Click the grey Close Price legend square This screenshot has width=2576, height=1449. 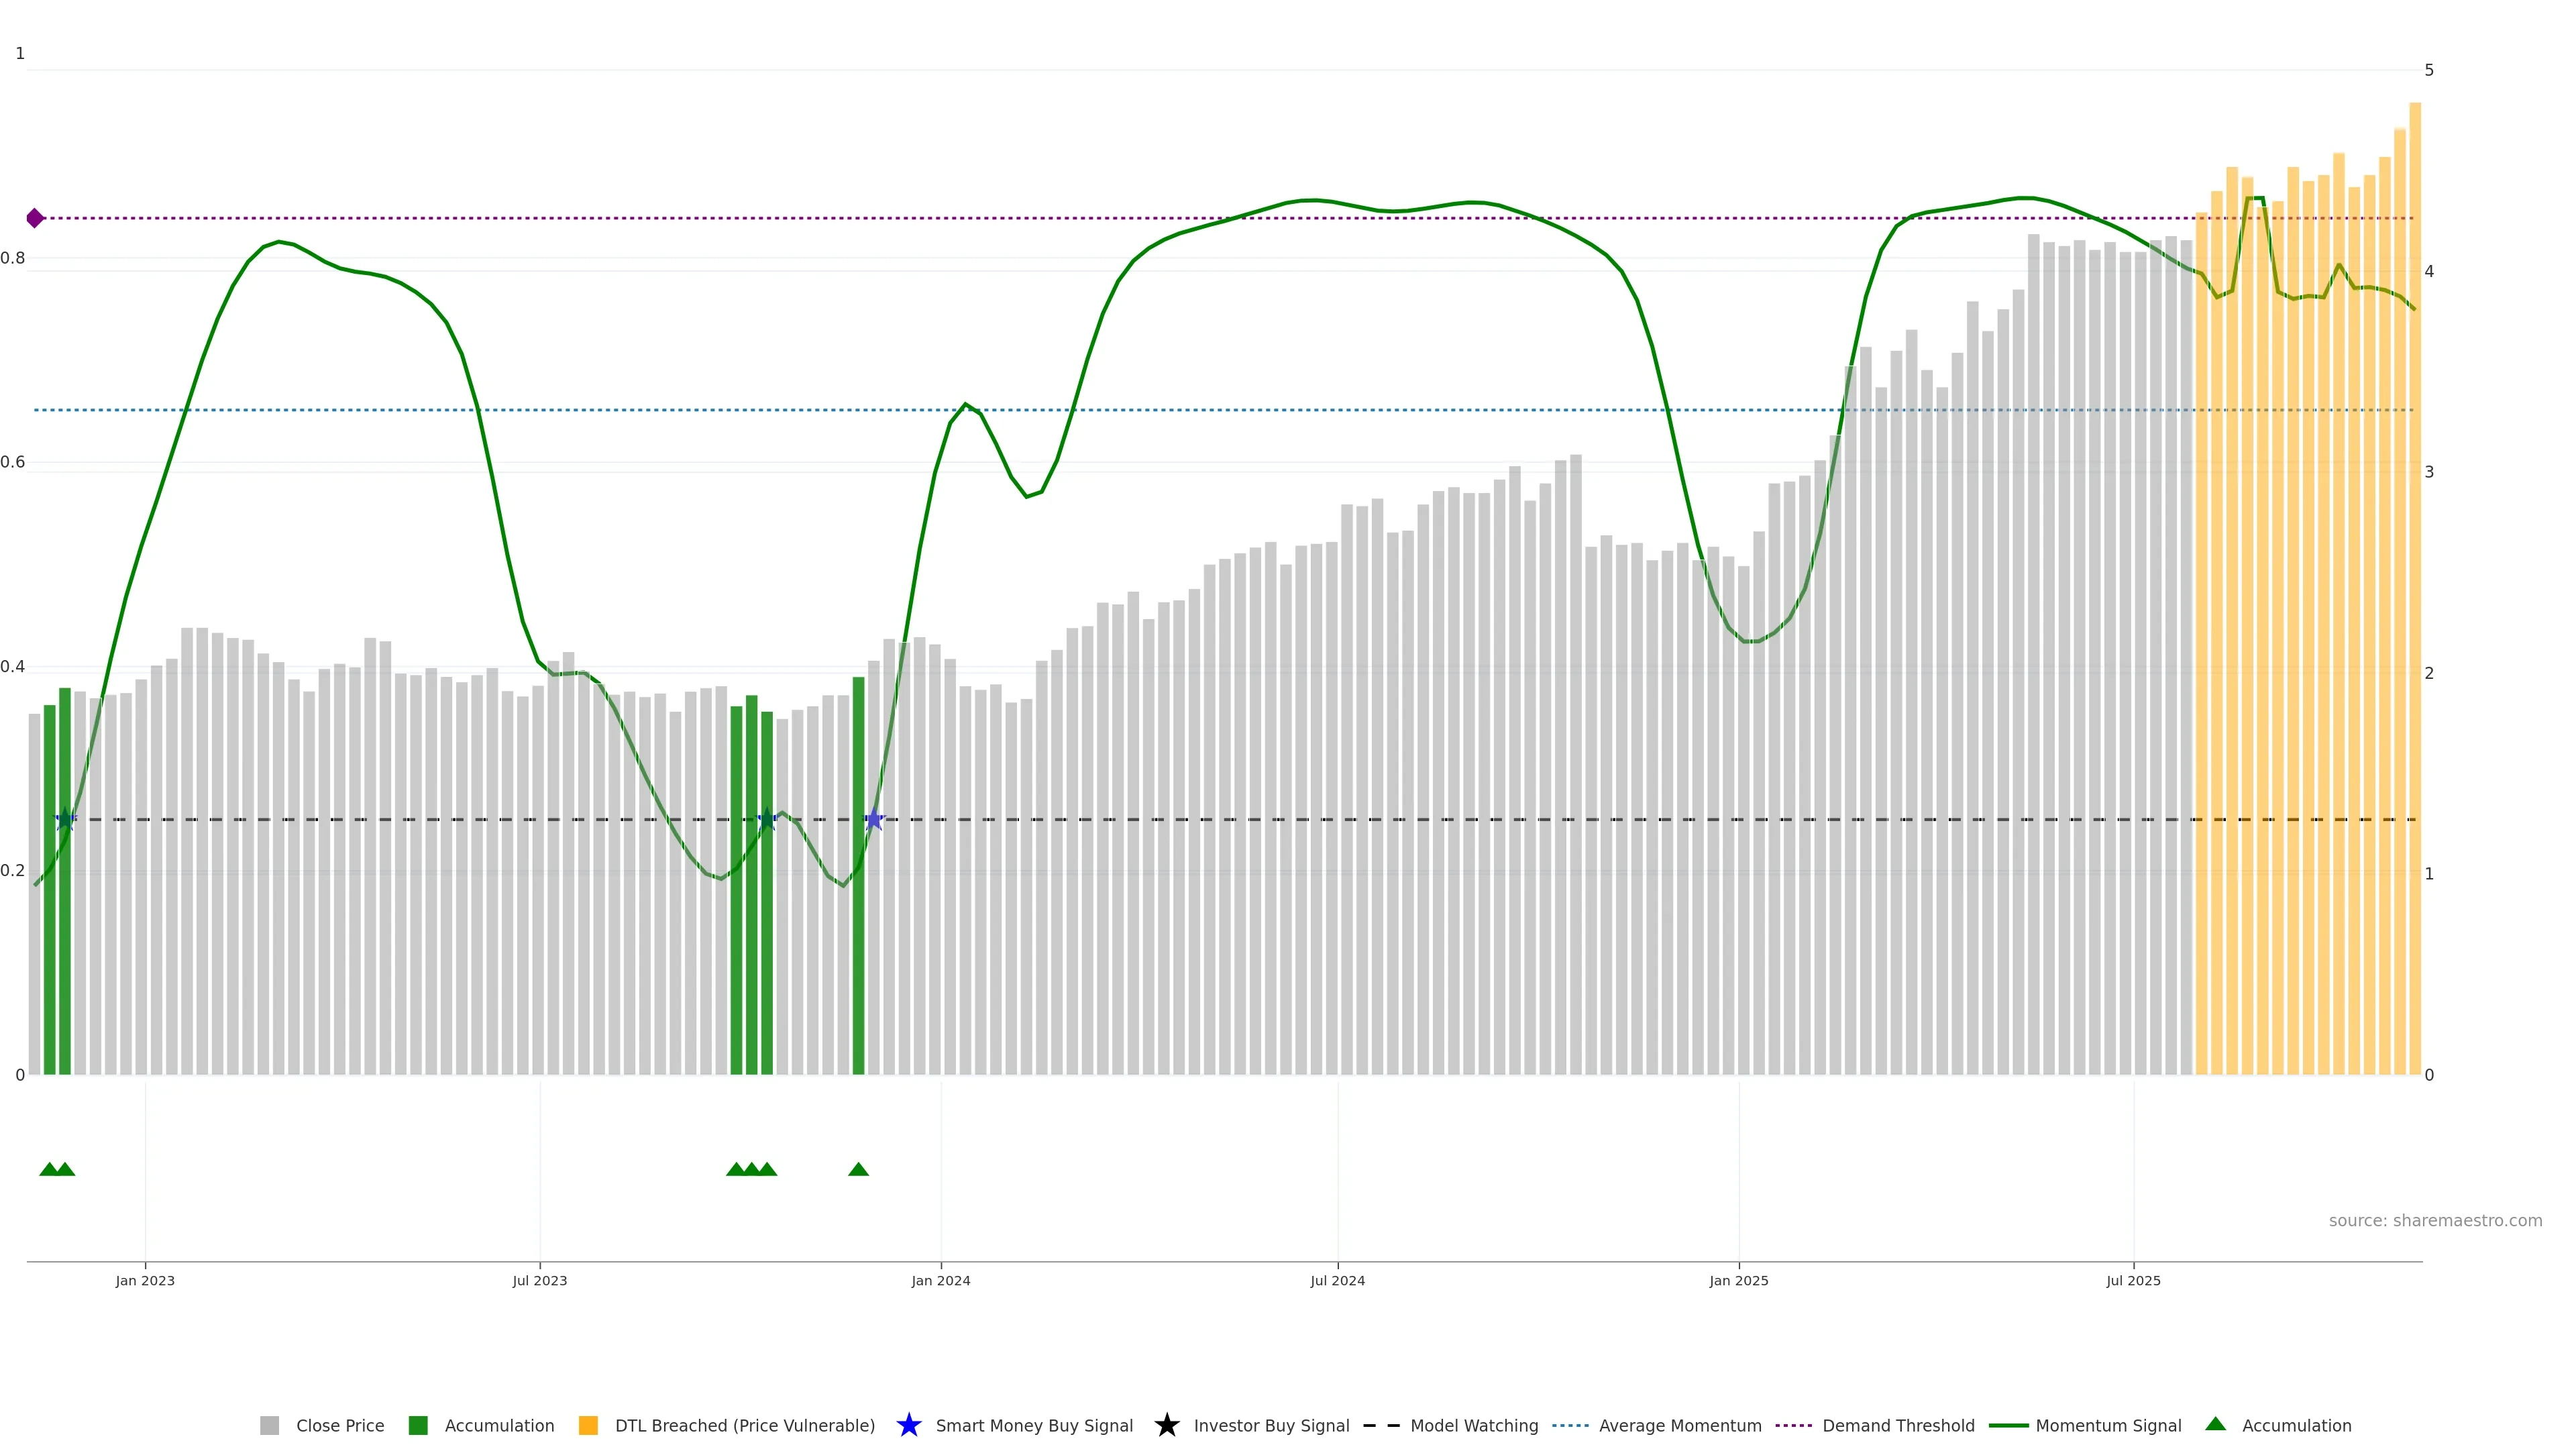coord(270,1425)
